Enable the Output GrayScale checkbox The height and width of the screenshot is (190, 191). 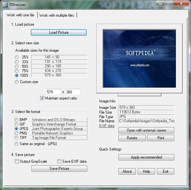17,161
